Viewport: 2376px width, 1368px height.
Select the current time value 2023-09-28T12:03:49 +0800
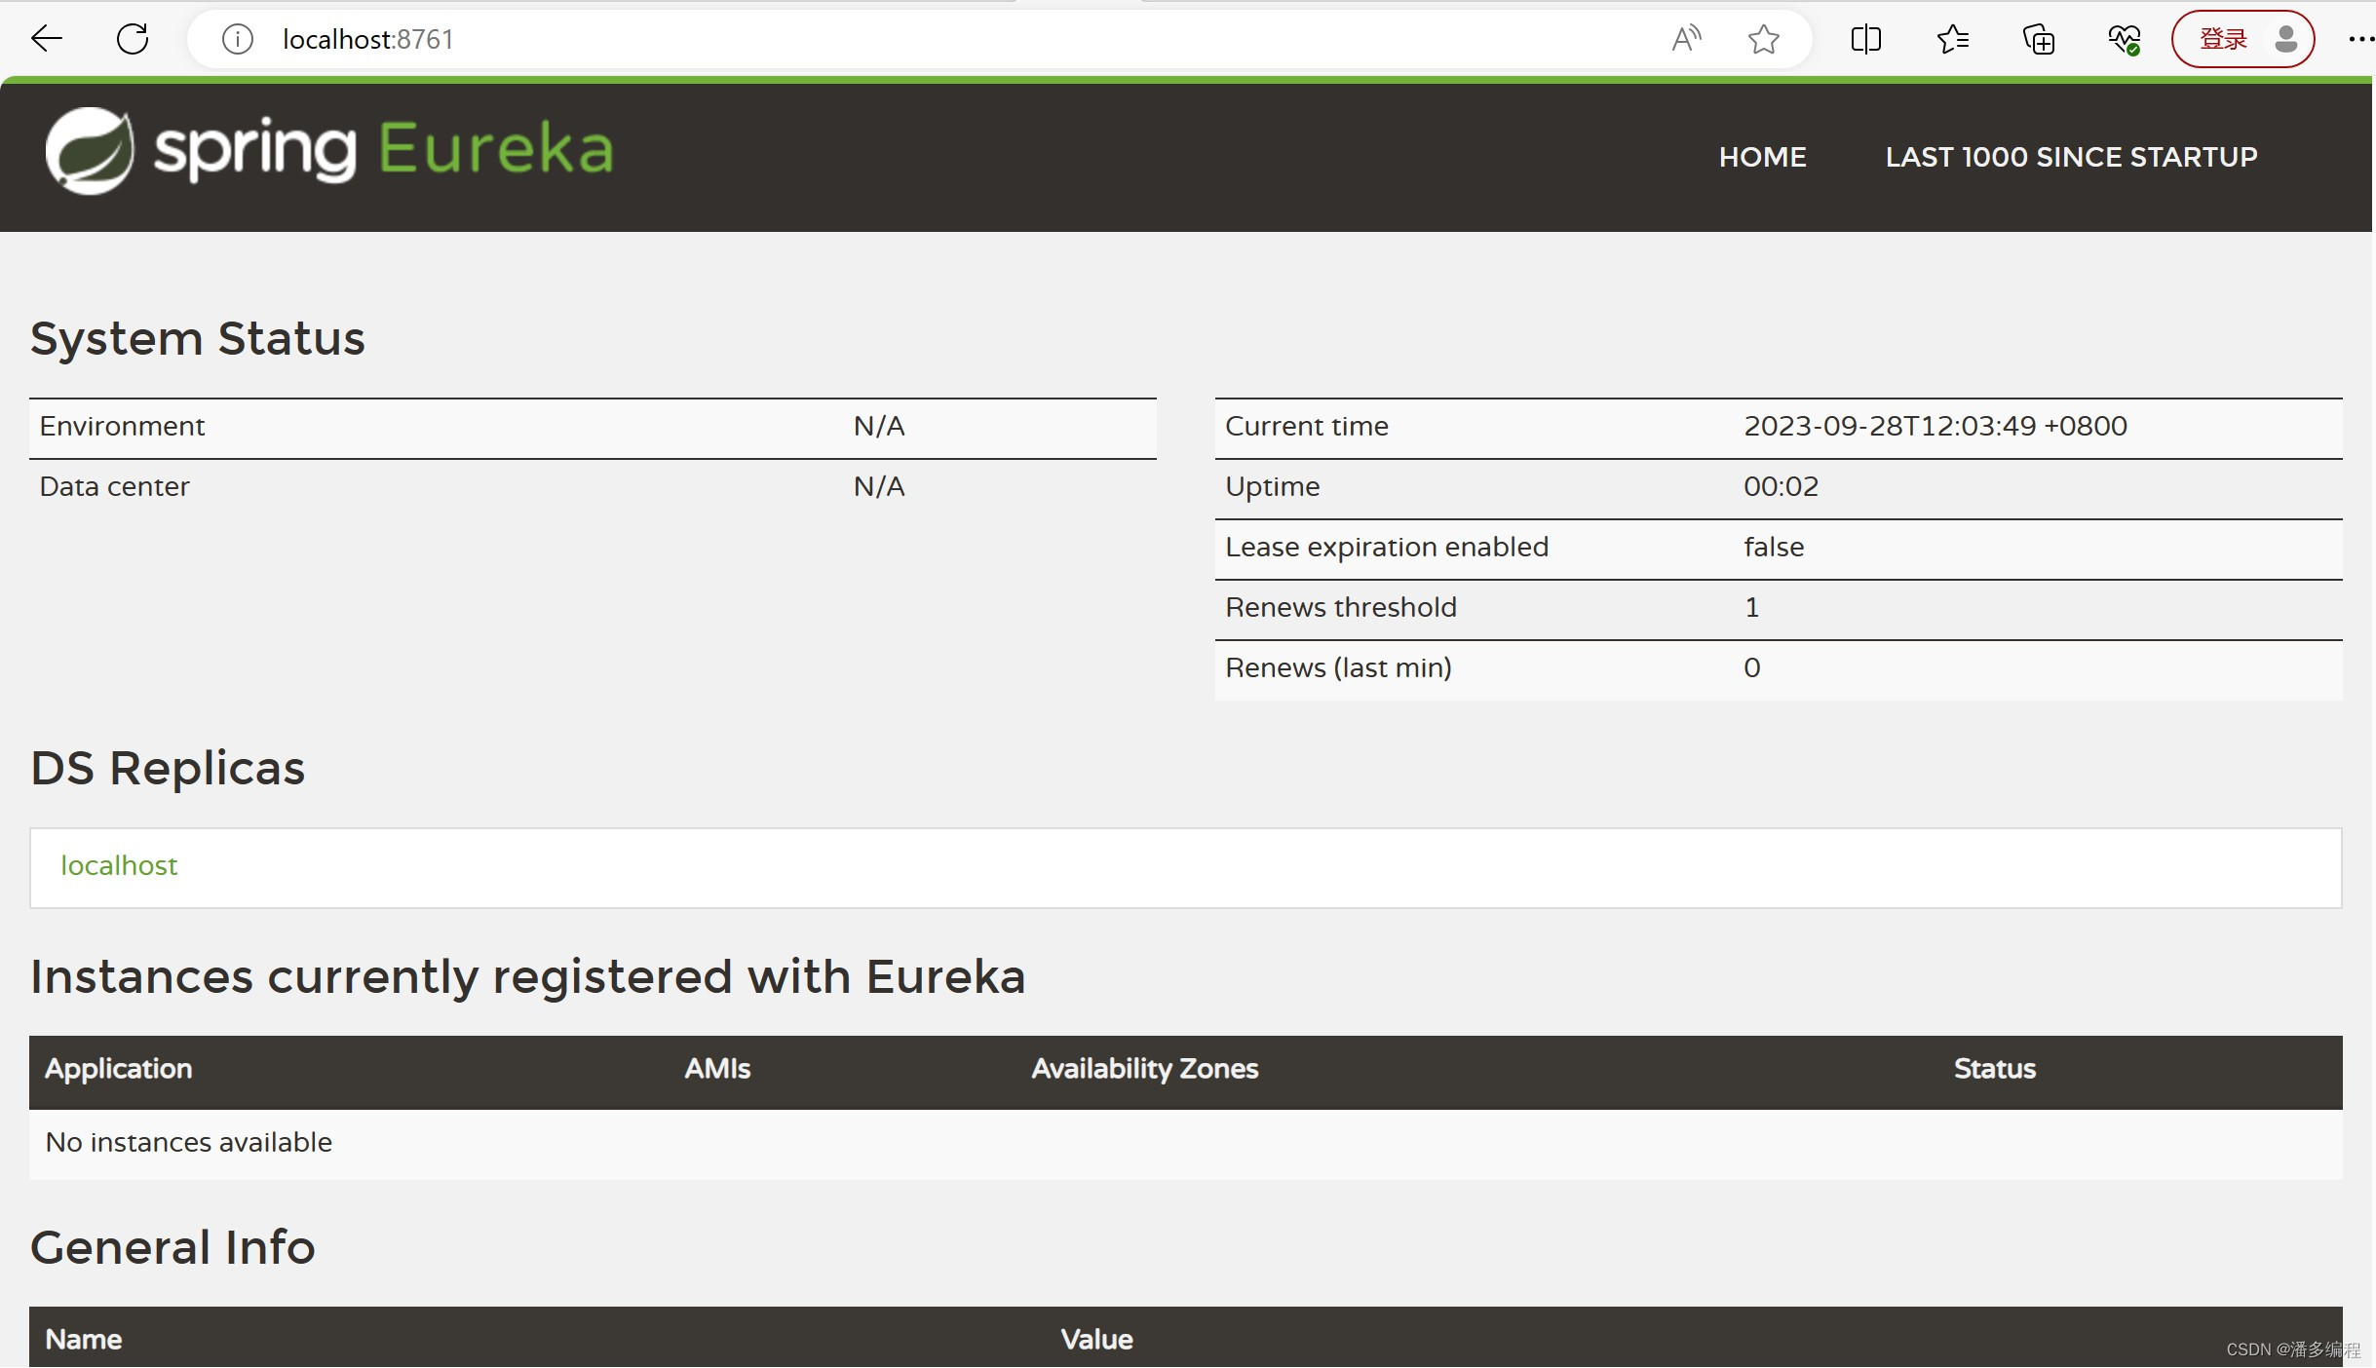[1935, 427]
